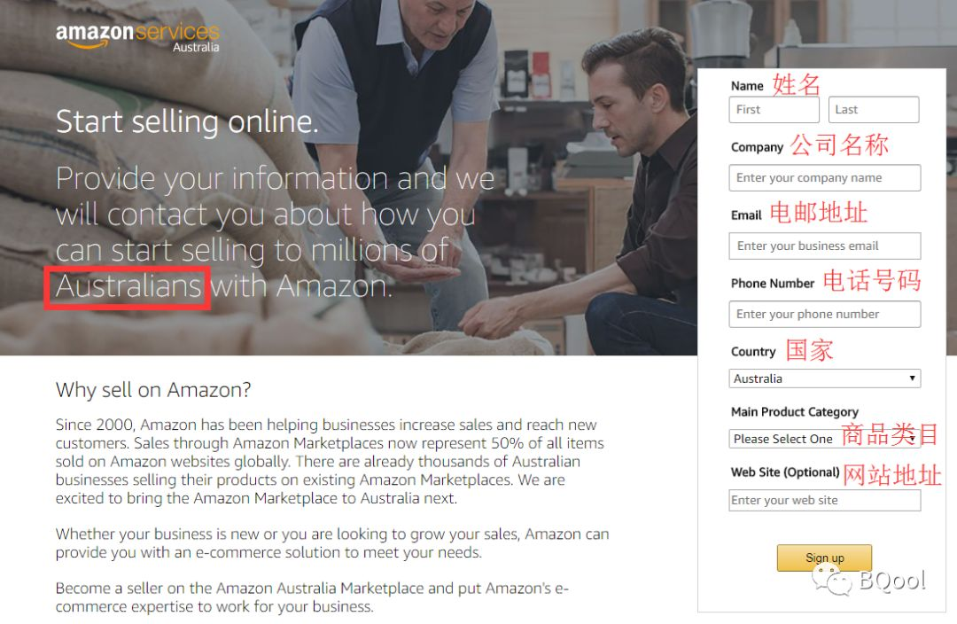Expand the Country dropdown arrow
Screen dimensions: 957x624
(912, 378)
